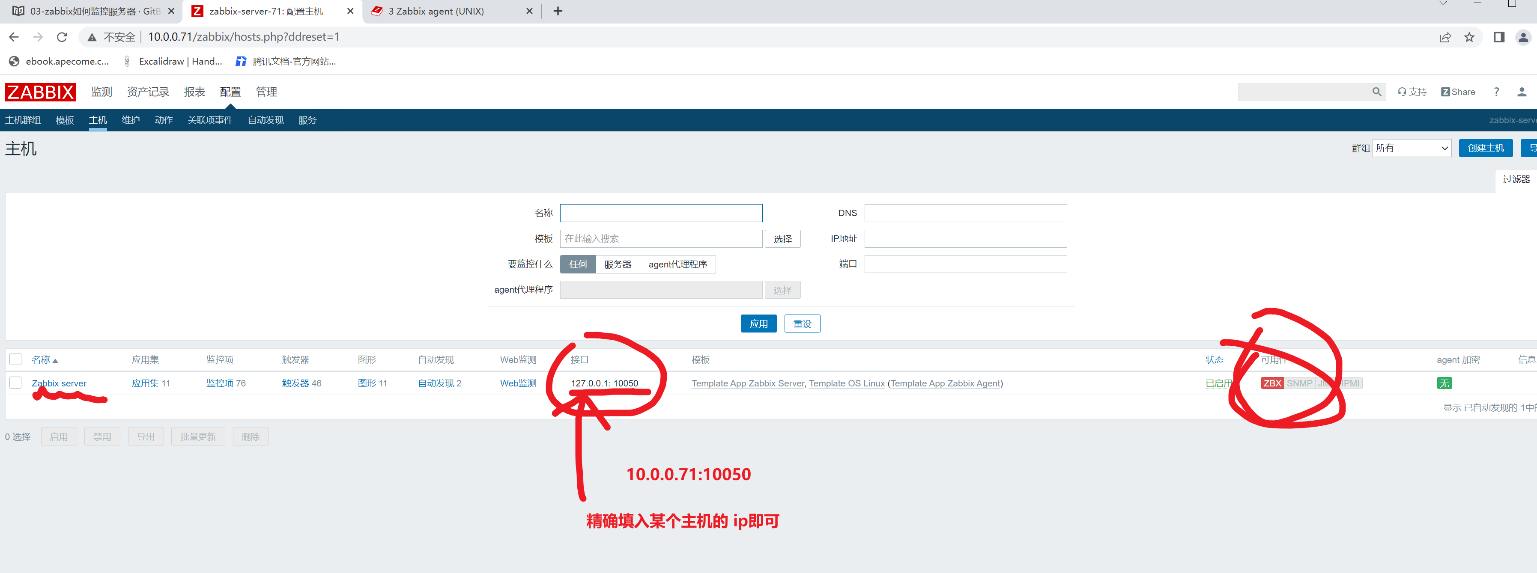Viewport: 1537px width, 573px height.
Task: Open the browser side panel icon
Action: (x=1499, y=38)
